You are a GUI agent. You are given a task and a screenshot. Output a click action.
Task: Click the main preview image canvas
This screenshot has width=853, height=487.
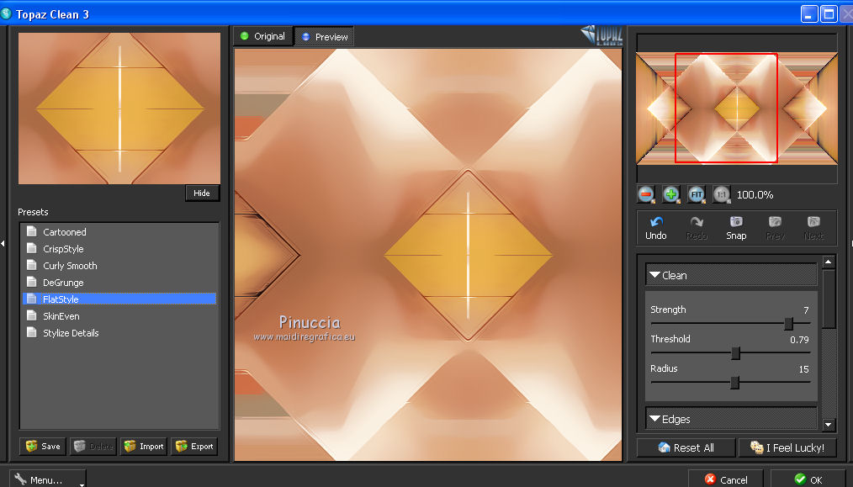pos(428,255)
